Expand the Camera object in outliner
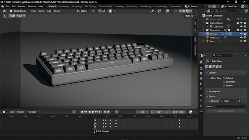The image size is (249, 140). click(x=204, y=34)
